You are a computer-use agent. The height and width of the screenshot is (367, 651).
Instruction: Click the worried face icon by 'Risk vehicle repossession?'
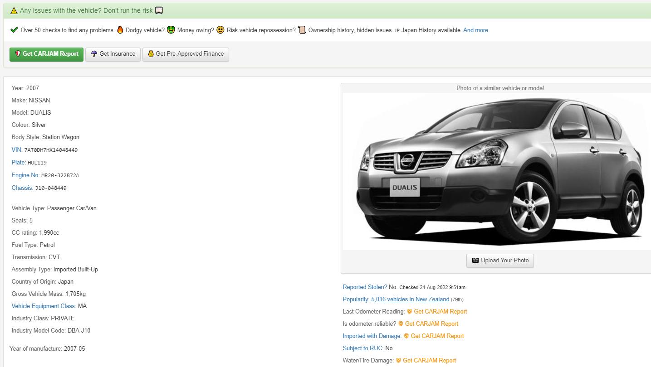[220, 30]
